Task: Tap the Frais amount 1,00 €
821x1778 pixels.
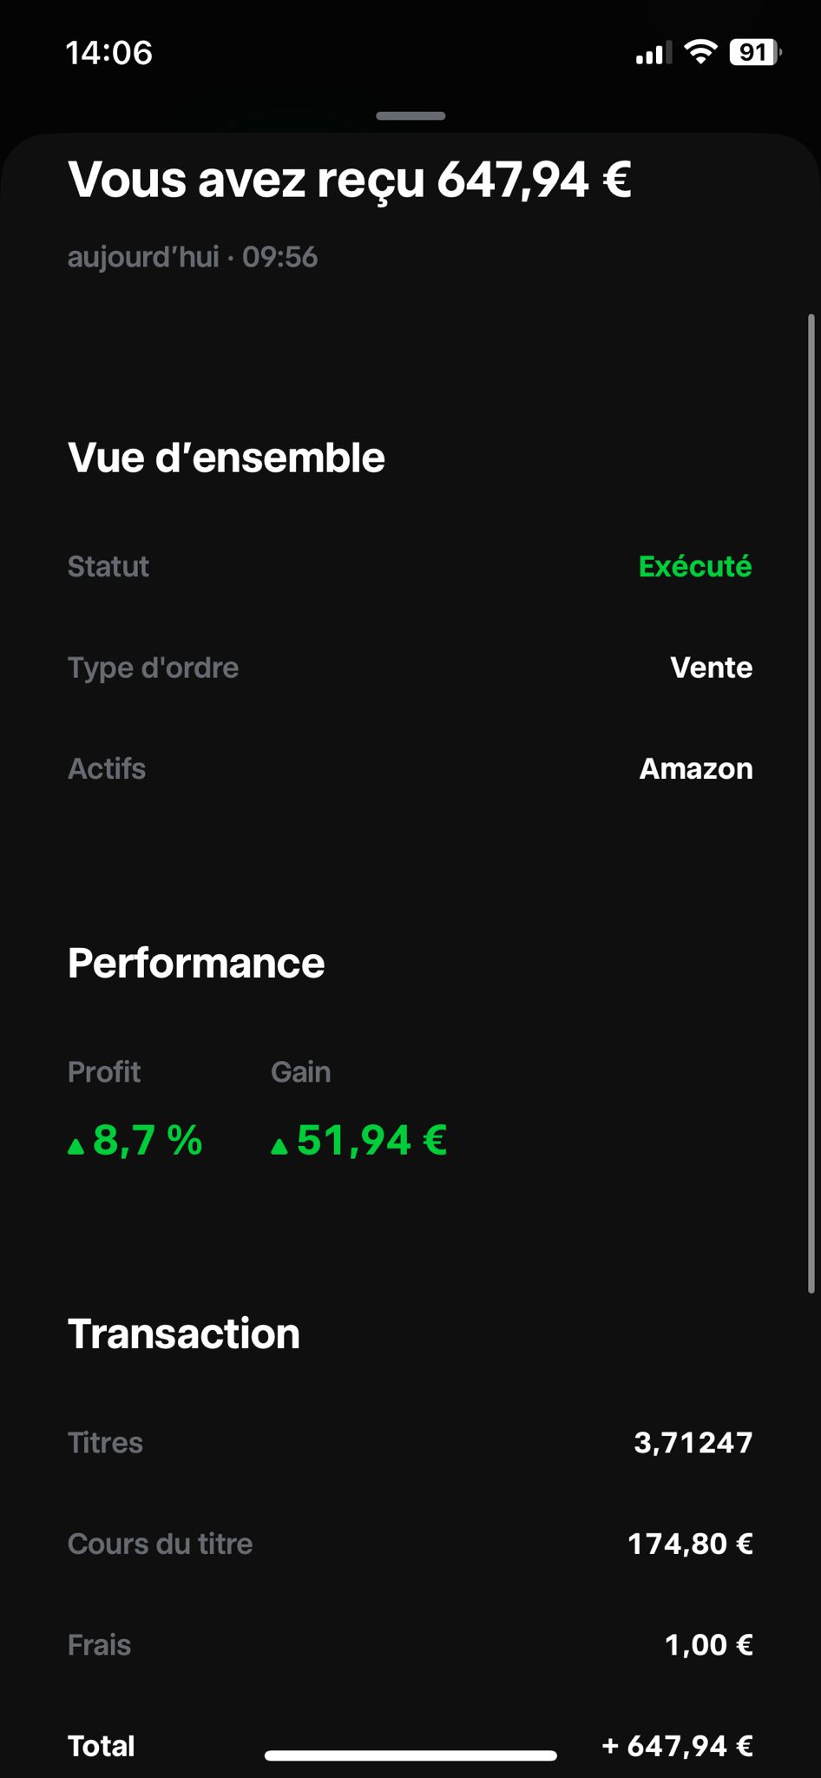Action: [708, 1644]
